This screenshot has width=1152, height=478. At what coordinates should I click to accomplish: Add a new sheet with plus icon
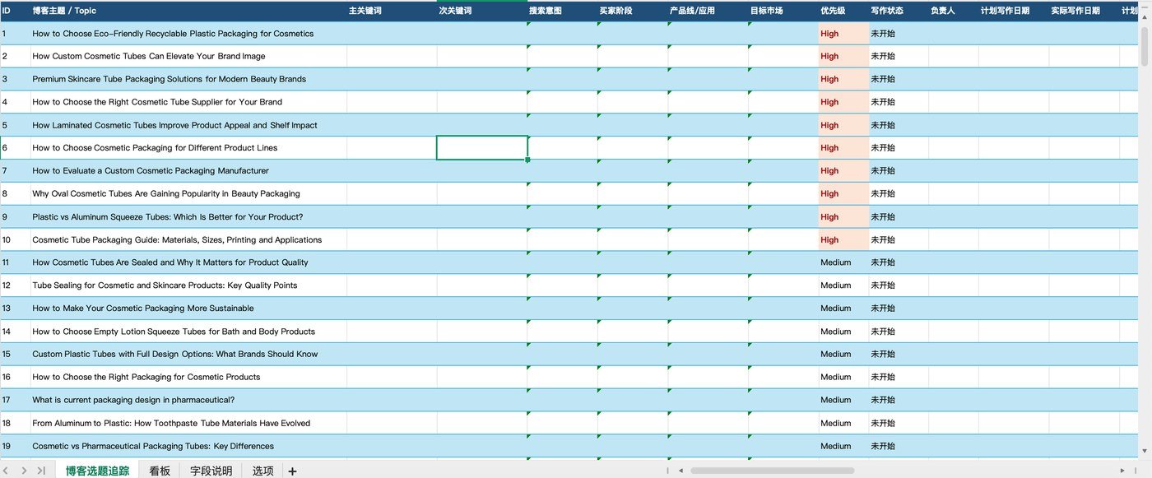[x=292, y=471]
